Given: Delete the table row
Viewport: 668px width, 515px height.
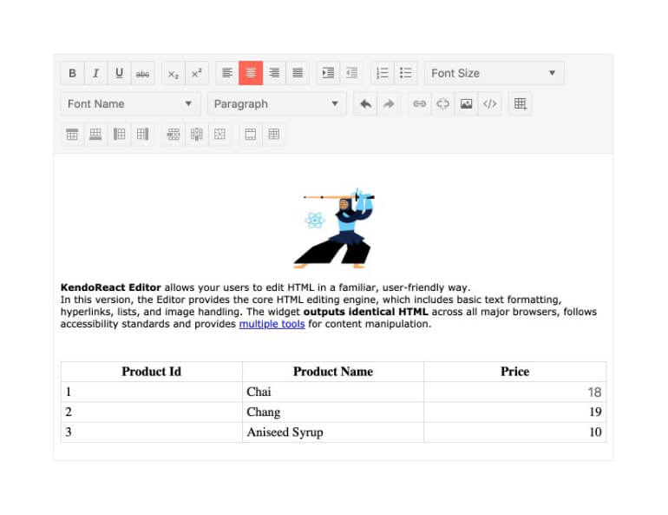Looking at the screenshot, I should [x=174, y=135].
